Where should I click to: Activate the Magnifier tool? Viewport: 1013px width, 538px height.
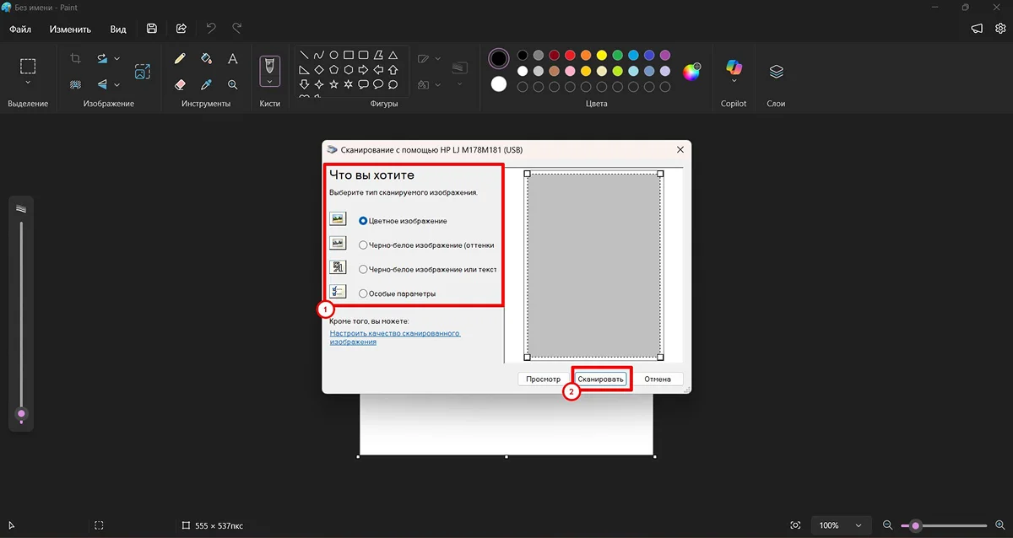coord(233,85)
